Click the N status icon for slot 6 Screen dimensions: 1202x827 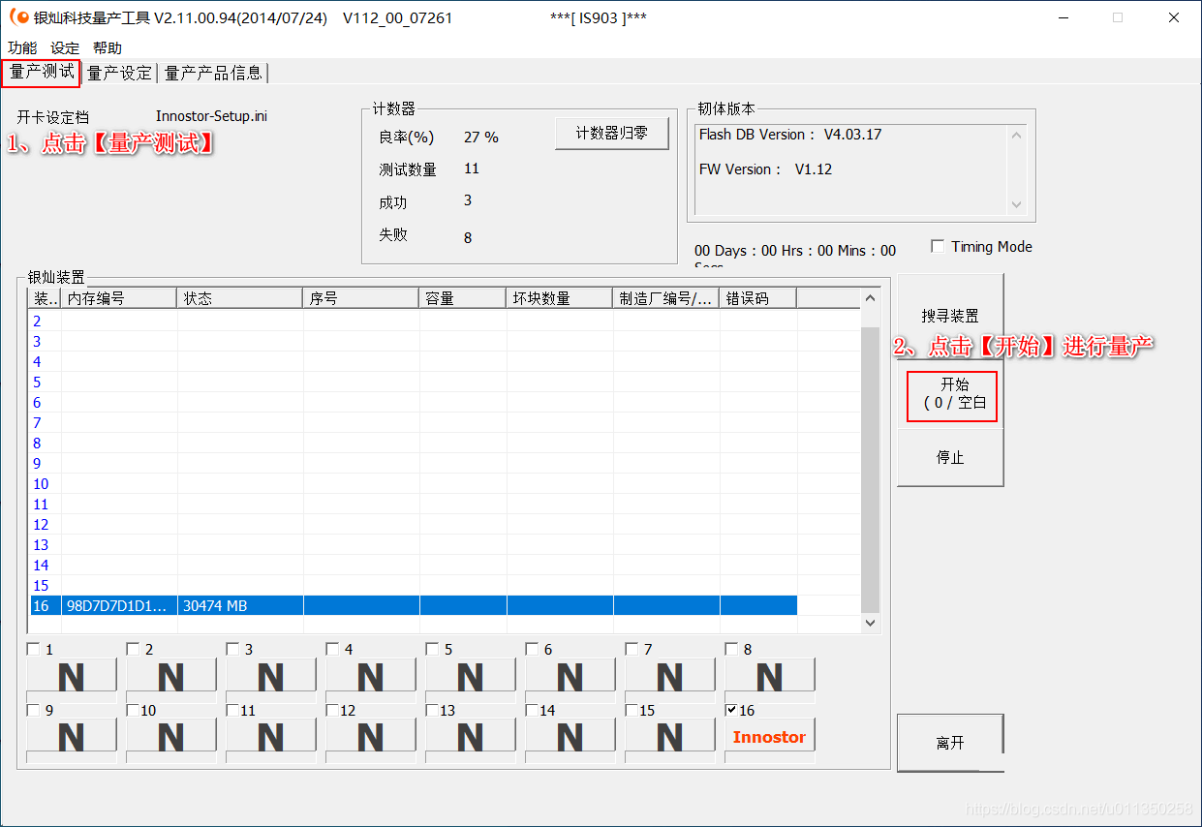click(x=570, y=676)
